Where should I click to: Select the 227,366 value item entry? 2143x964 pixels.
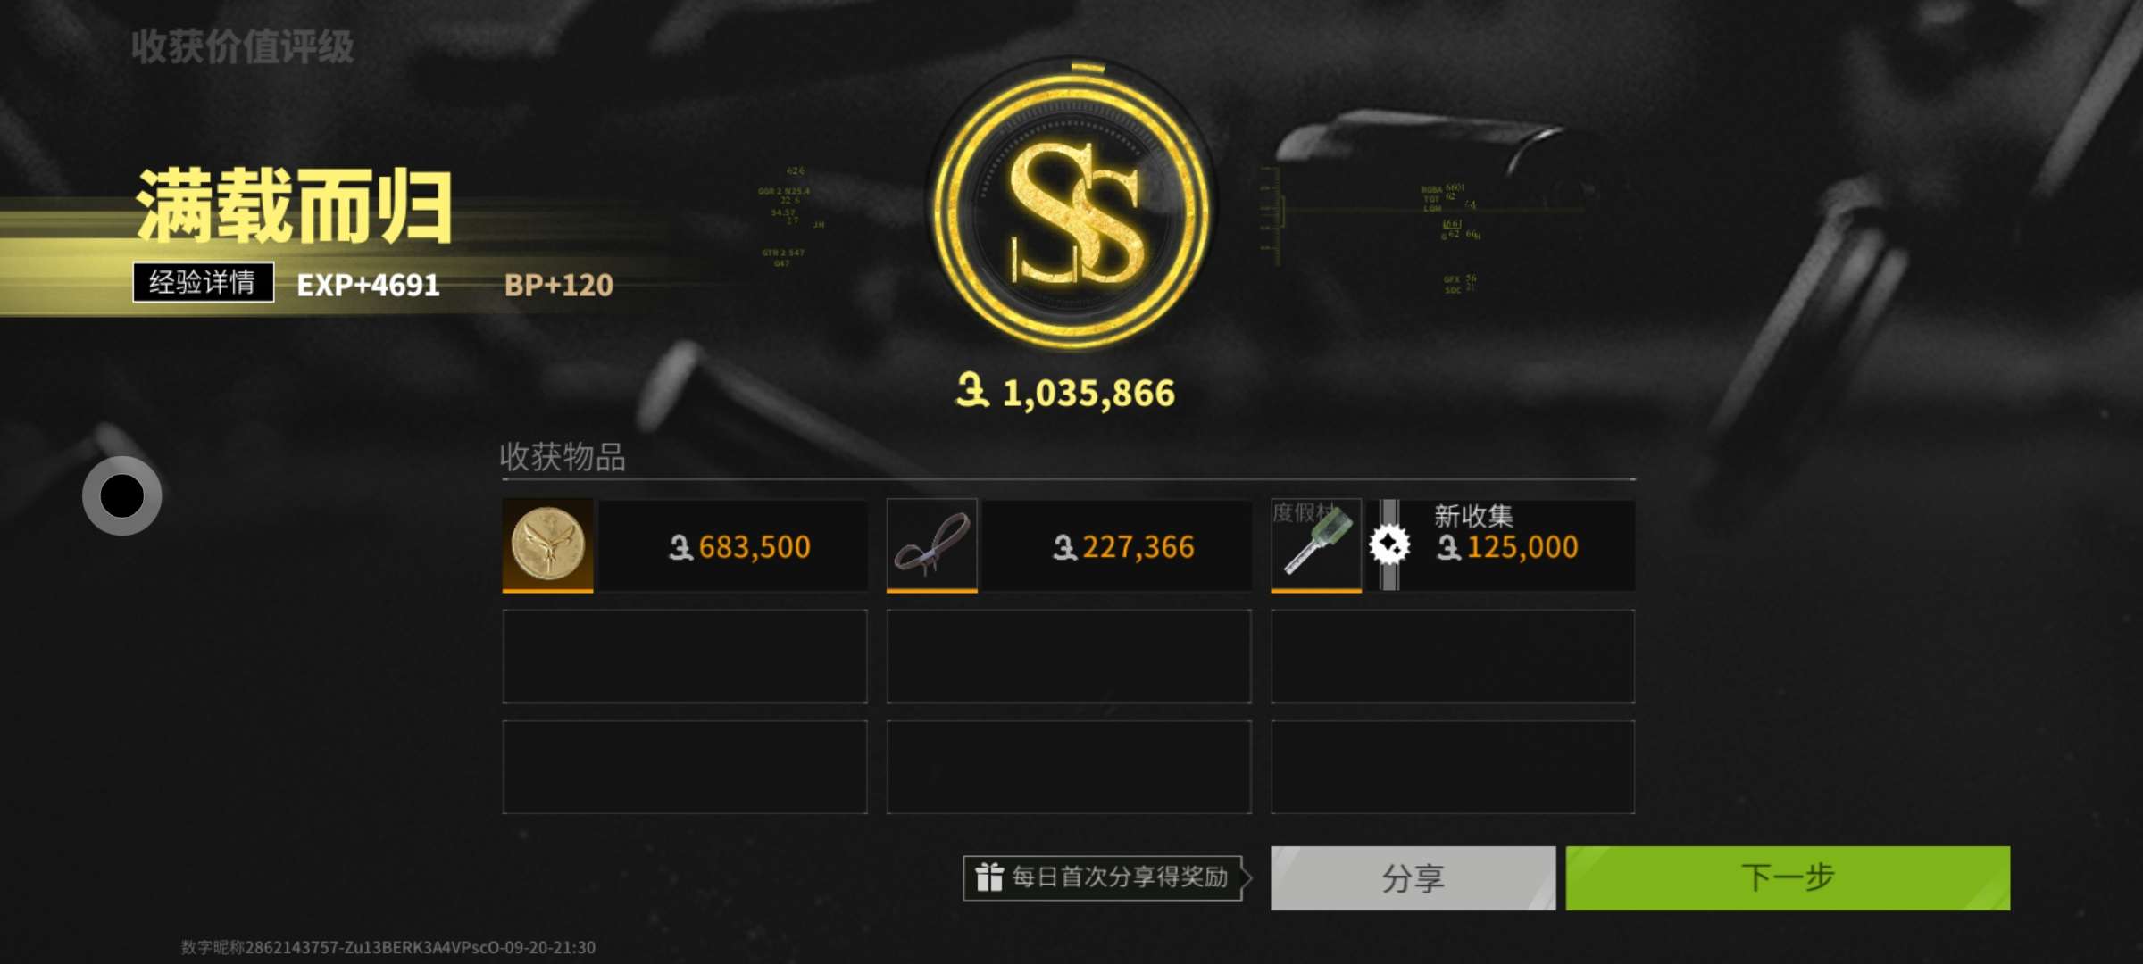1069,544
